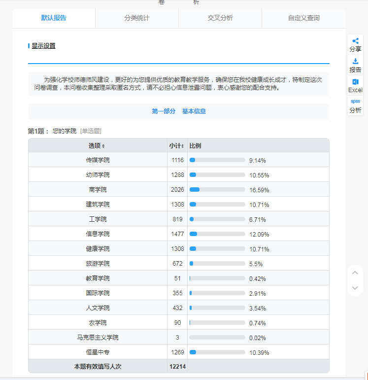
Task: Click the 比例 column header
Action: pyautogui.click(x=196, y=146)
